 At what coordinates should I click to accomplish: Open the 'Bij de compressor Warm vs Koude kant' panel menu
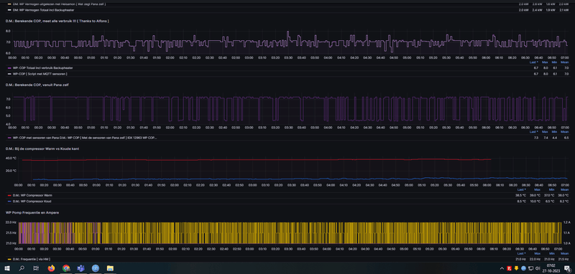pyautogui.click(x=42, y=149)
